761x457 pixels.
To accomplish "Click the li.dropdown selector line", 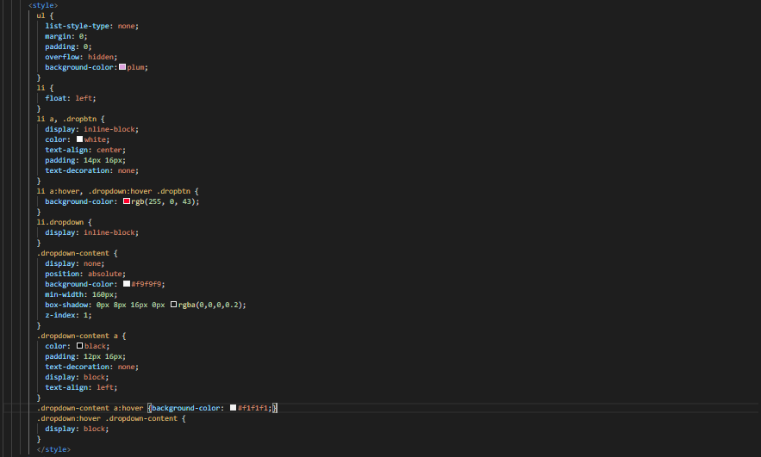I will tap(60, 222).
